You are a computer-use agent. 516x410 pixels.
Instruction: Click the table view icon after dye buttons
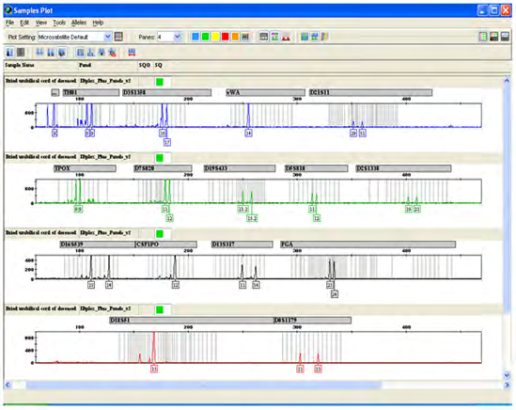pos(263,37)
